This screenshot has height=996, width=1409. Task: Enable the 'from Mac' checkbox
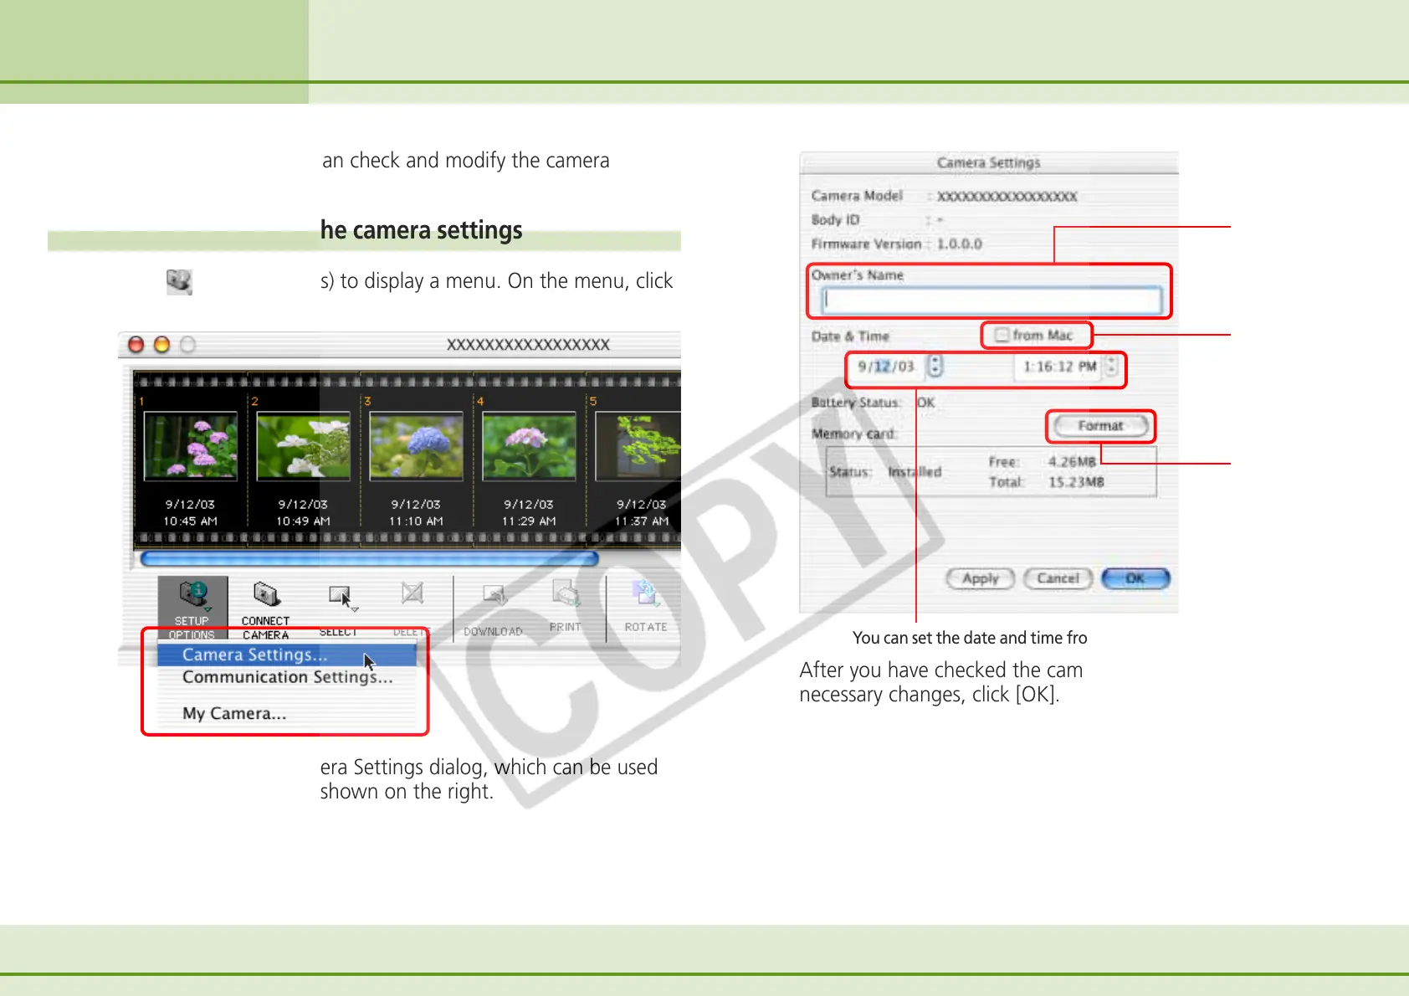pyautogui.click(x=1002, y=336)
